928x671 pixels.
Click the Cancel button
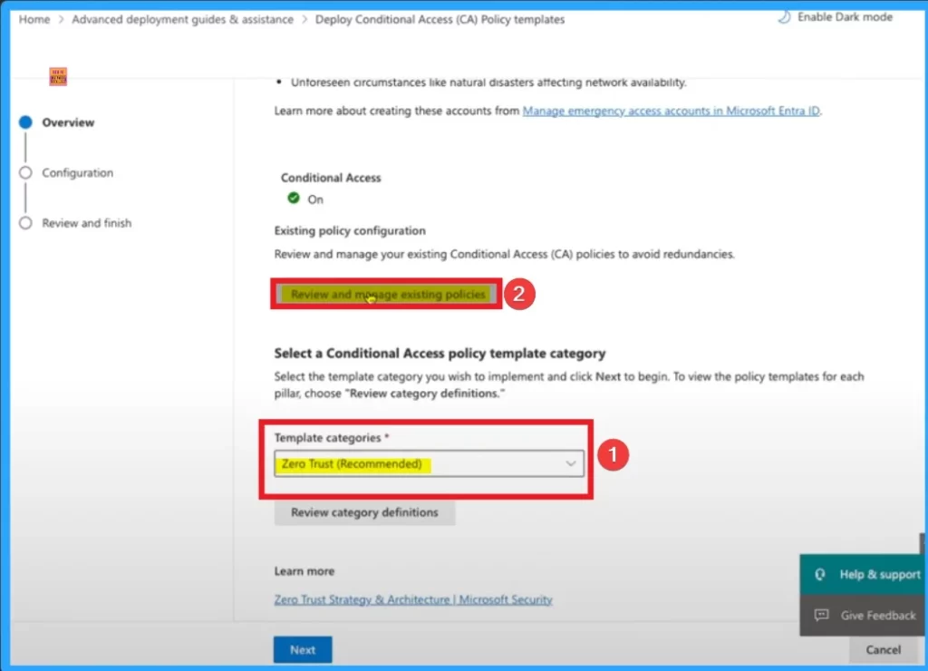point(883,649)
